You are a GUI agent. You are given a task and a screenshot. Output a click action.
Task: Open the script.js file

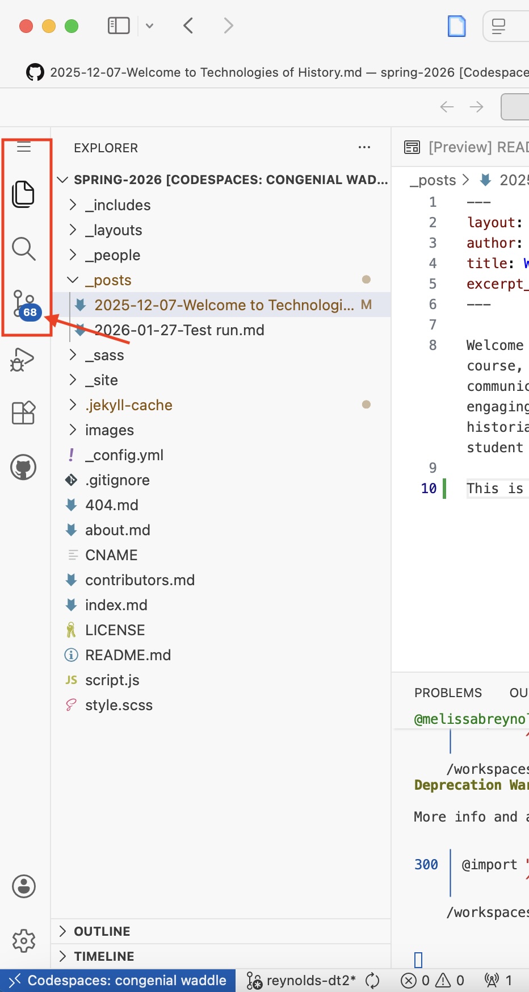(221, 680)
